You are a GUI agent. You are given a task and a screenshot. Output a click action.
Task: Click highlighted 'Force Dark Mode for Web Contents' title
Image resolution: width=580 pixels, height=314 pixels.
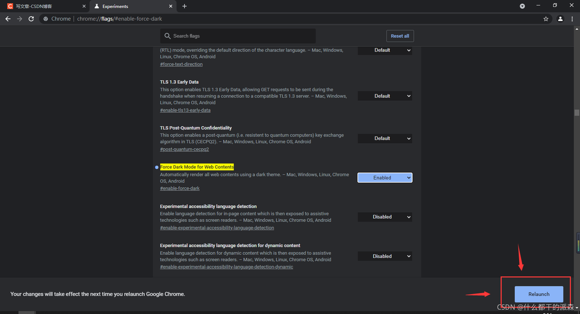(197, 167)
